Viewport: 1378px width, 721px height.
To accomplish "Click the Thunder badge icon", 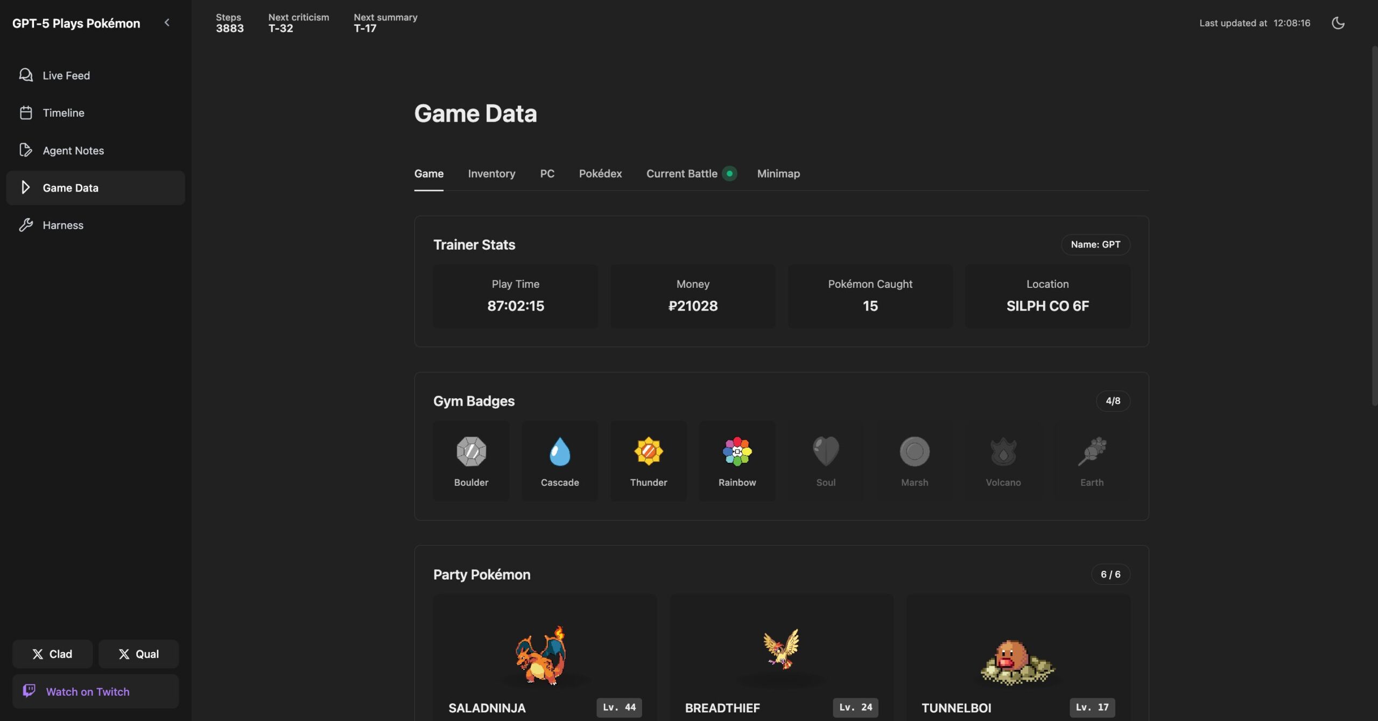I will click(649, 451).
